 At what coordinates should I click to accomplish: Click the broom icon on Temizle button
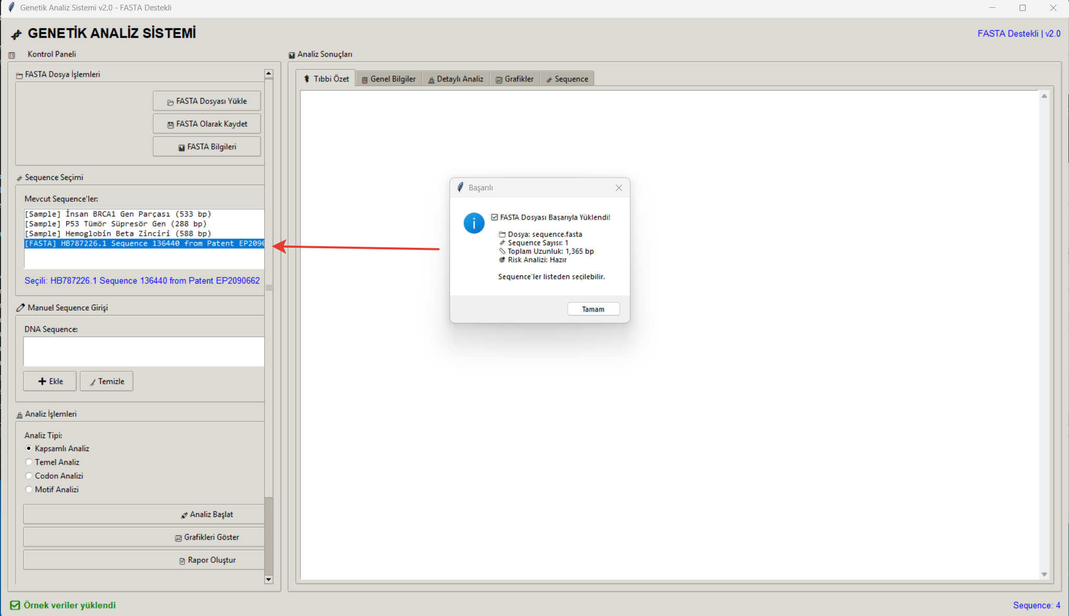(93, 382)
